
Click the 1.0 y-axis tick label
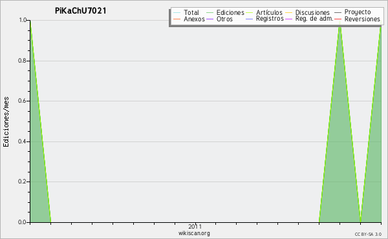coord(23,20)
